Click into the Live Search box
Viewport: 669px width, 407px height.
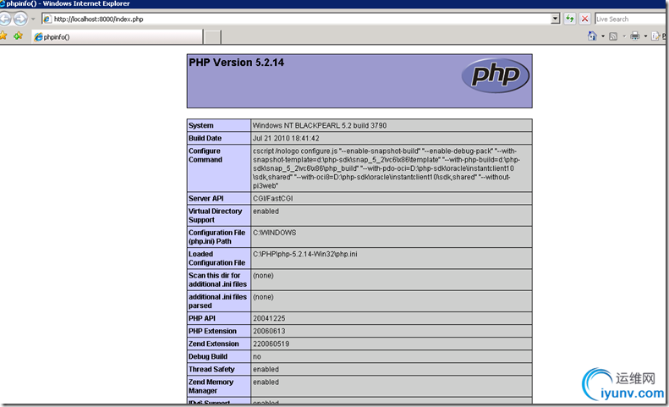pos(631,19)
